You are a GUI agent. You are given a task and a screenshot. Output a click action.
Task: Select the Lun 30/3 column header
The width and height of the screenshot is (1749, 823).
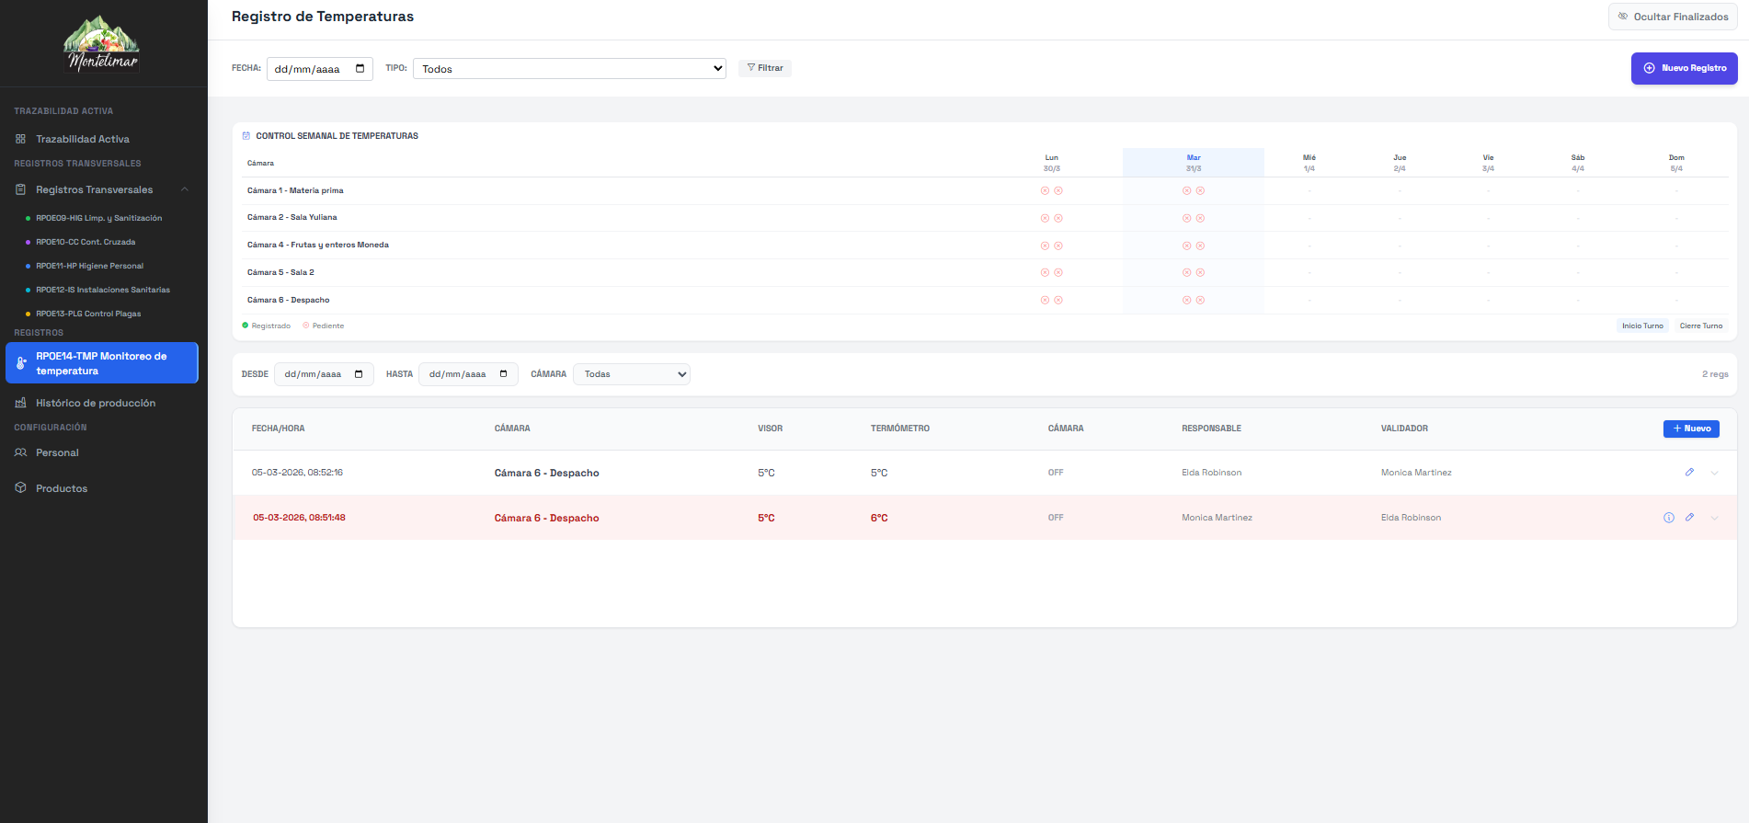point(1051,163)
